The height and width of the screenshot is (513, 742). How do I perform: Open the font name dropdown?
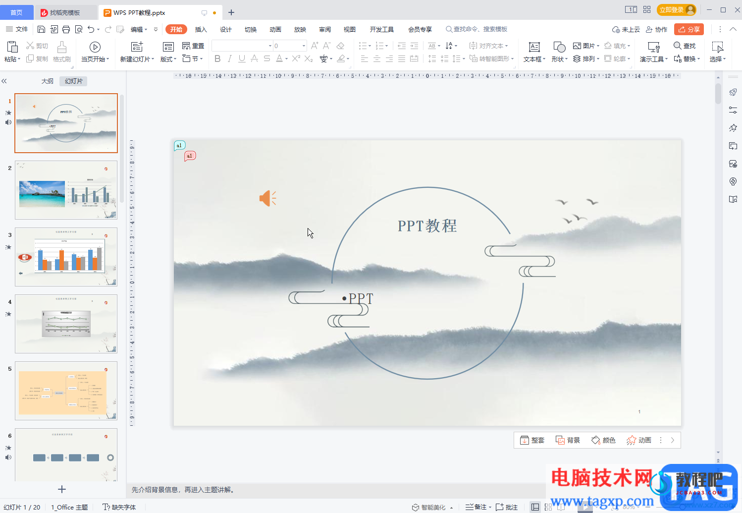(270, 46)
